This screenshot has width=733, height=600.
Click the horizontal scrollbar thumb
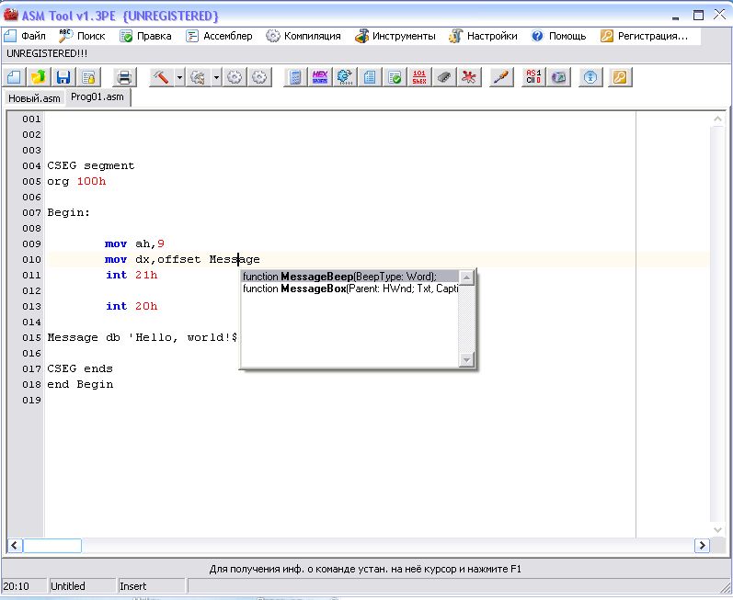(x=52, y=546)
